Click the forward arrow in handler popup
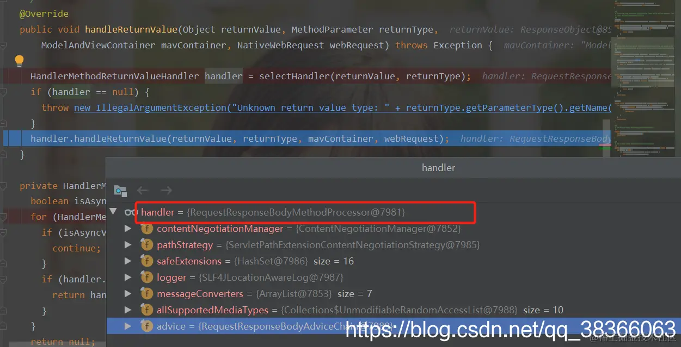This screenshot has width=681, height=347. tap(167, 190)
